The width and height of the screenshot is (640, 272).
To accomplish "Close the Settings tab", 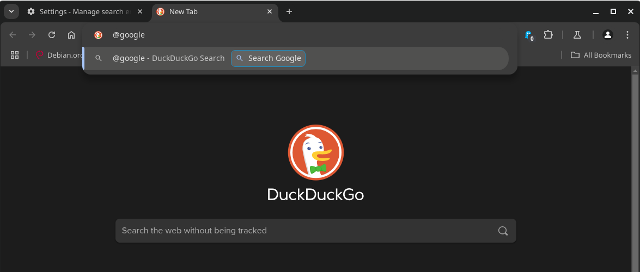I will pyautogui.click(x=140, y=11).
